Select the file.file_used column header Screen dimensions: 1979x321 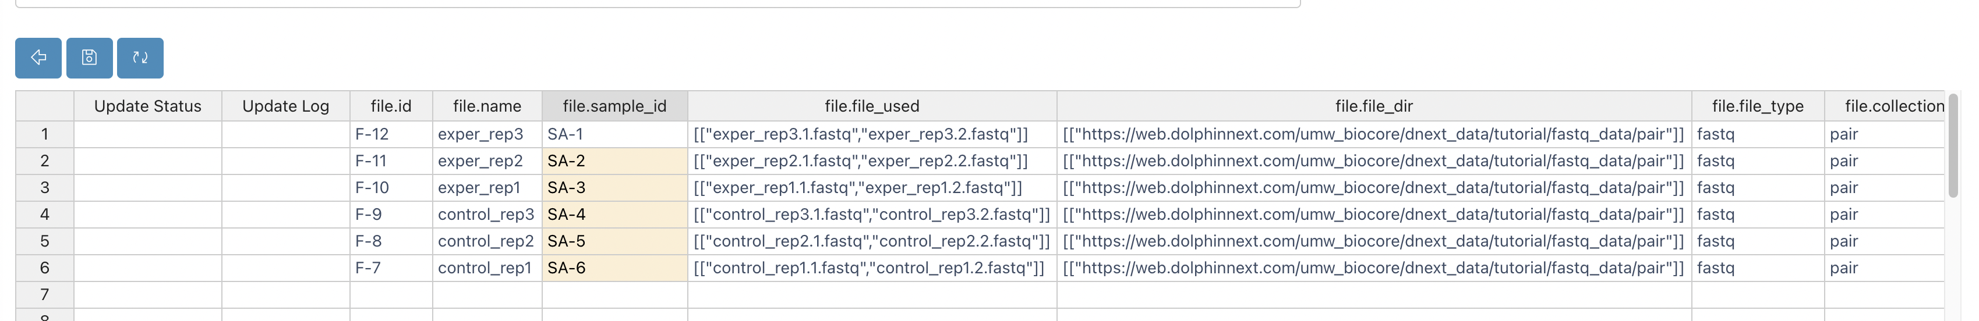point(872,106)
